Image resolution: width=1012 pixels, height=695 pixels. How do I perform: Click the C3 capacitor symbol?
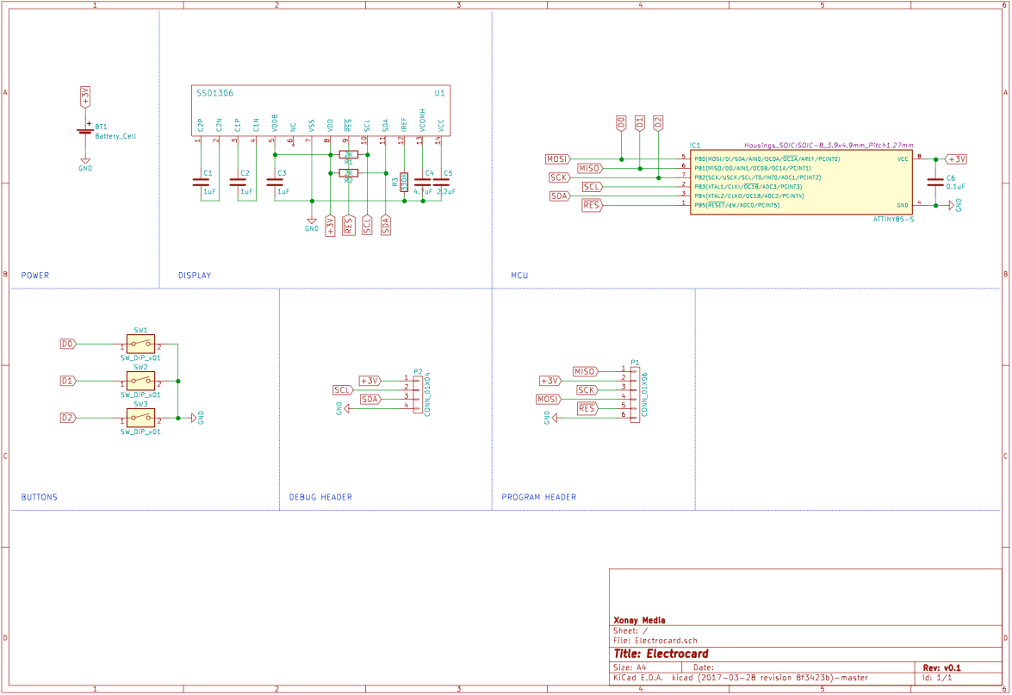pyautogui.click(x=275, y=182)
